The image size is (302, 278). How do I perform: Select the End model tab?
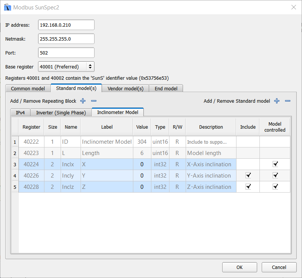click(x=166, y=89)
